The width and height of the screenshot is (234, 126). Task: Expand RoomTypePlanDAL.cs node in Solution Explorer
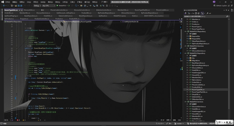pyautogui.click(x=187, y=92)
